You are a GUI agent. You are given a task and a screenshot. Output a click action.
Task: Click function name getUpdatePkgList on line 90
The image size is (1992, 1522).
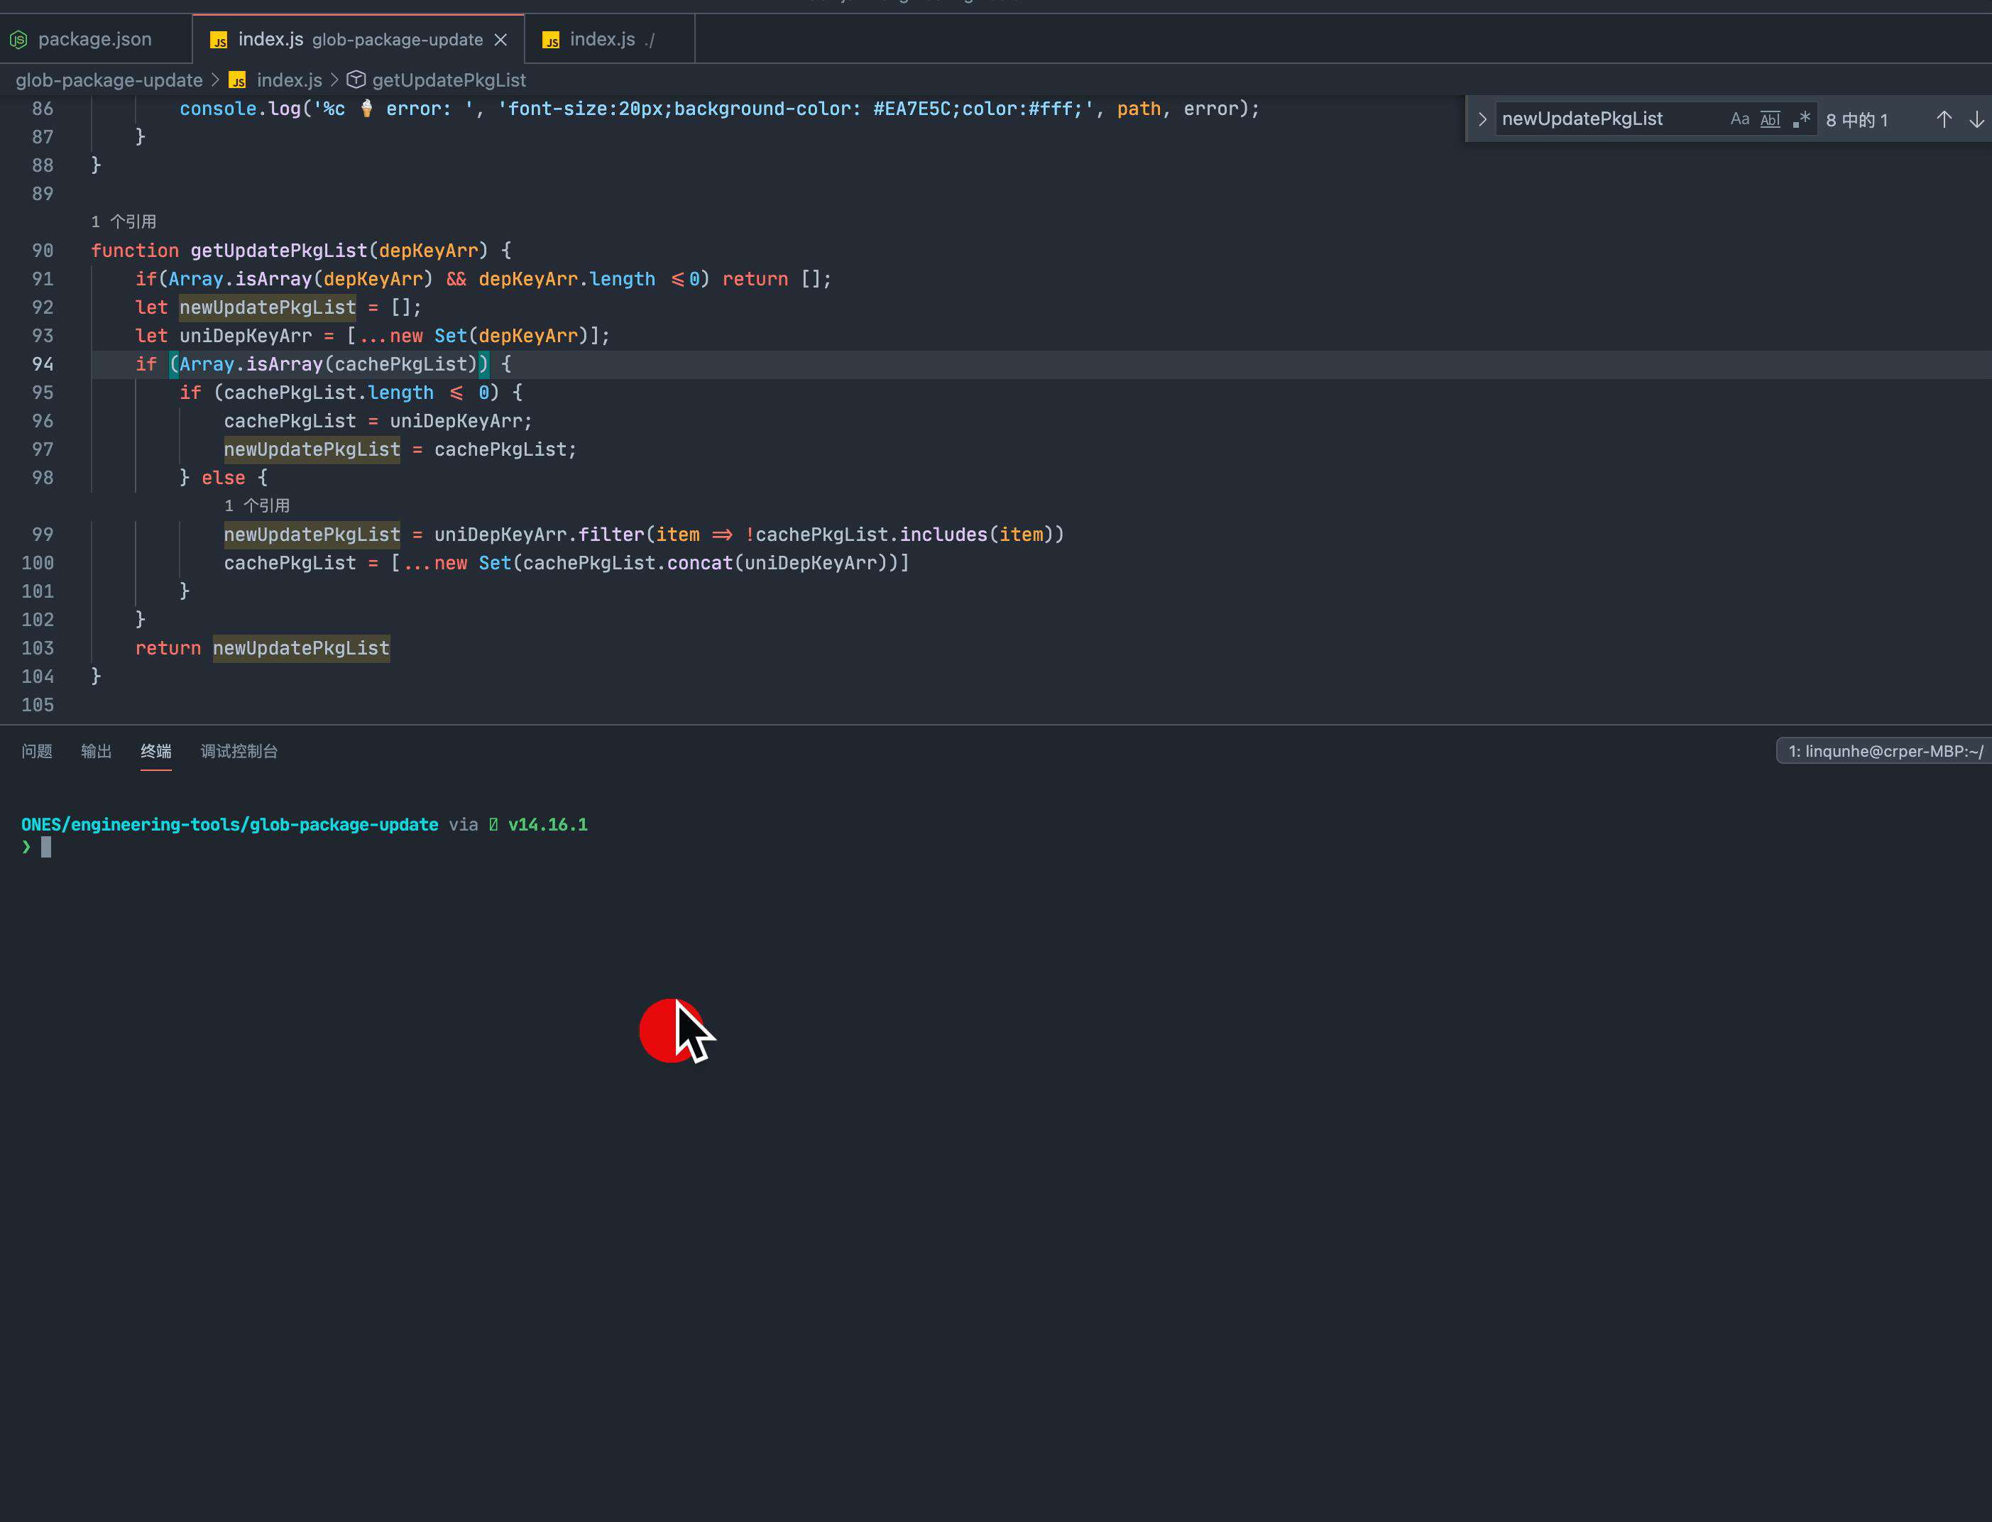(278, 250)
